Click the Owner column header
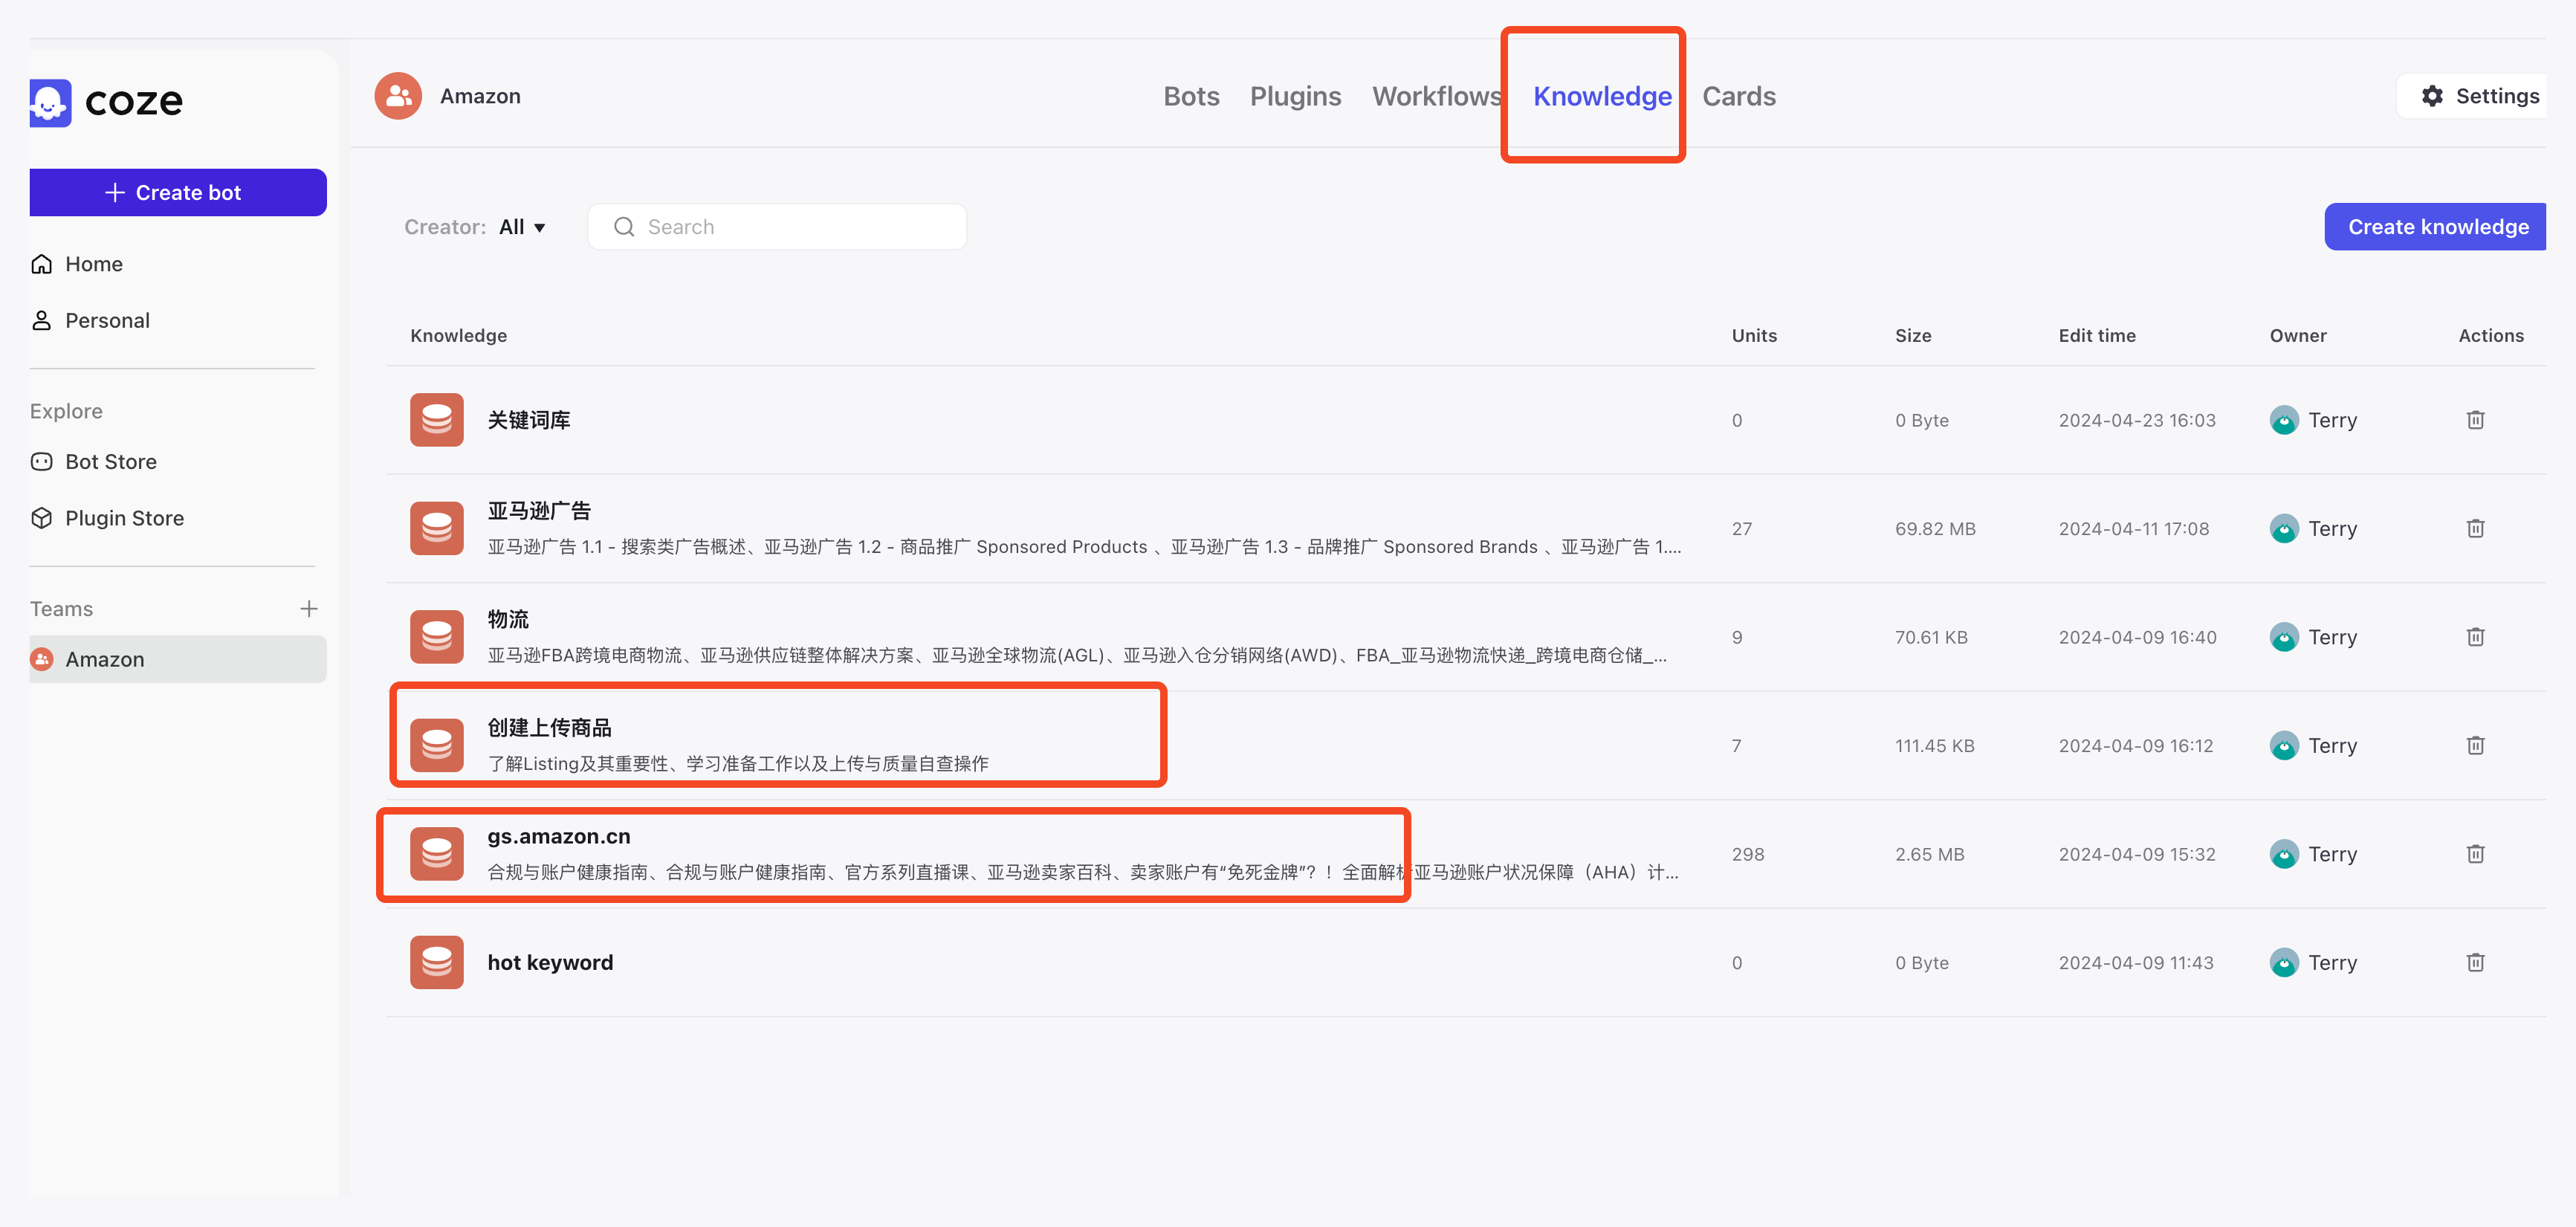This screenshot has height=1227, width=2576. [x=2298, y=336]
